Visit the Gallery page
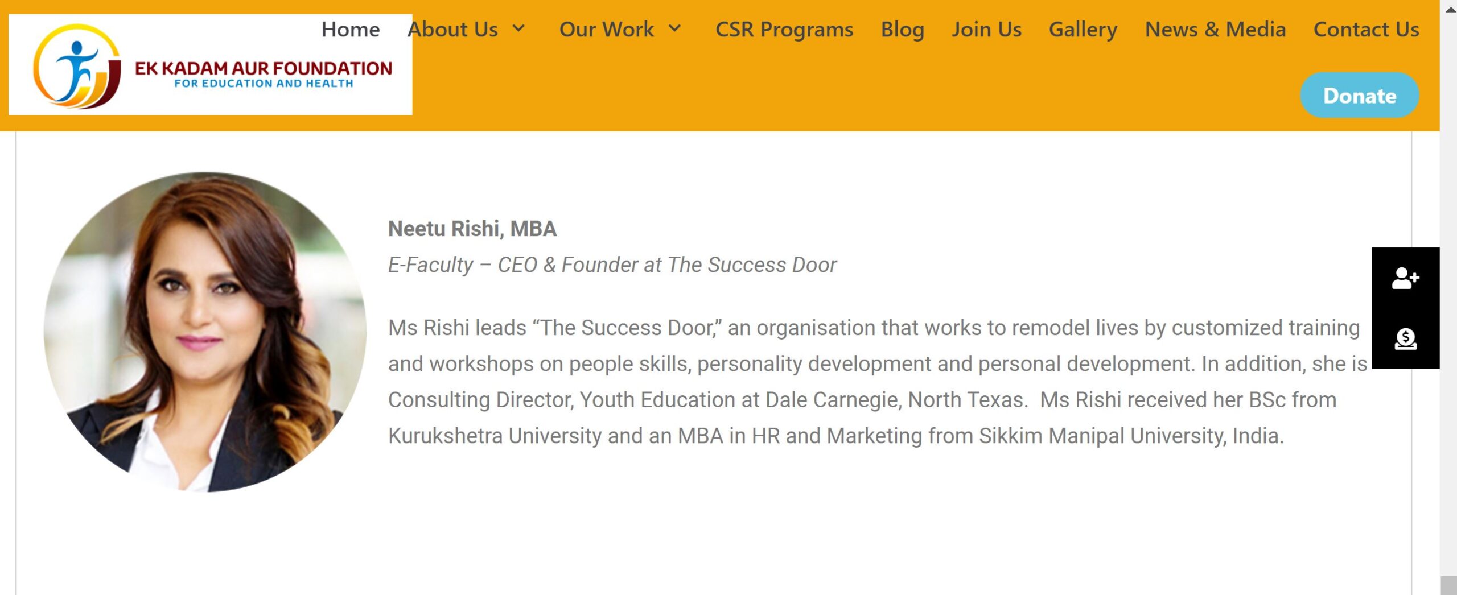 pos(1083,30)
